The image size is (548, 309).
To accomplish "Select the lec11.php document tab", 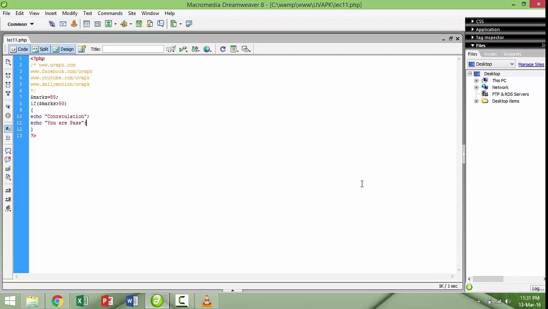I will point(17,40).
